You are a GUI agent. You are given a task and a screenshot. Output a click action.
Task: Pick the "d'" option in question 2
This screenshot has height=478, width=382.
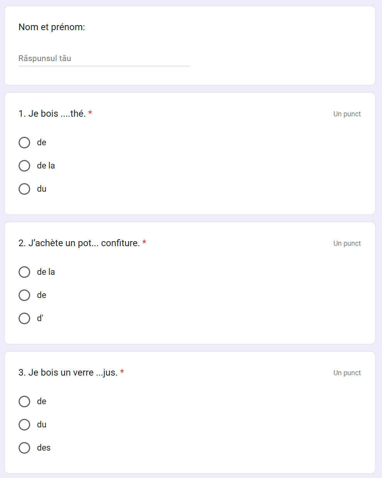click(24, 318)
